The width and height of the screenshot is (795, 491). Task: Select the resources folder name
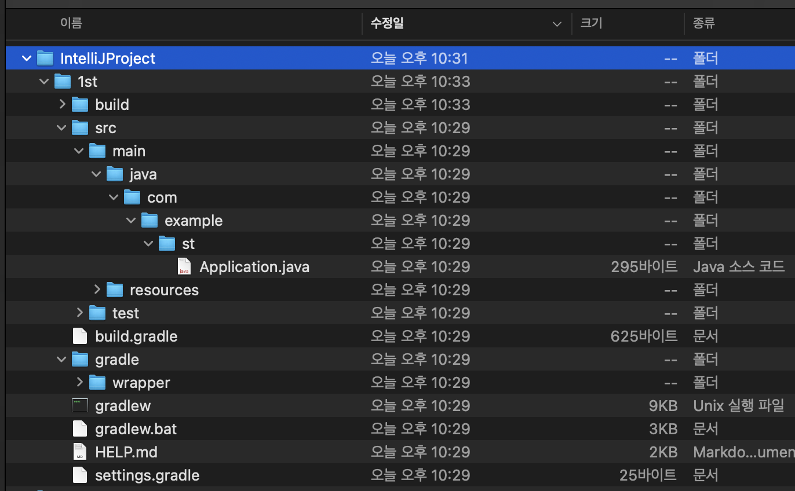click(164, 290)
